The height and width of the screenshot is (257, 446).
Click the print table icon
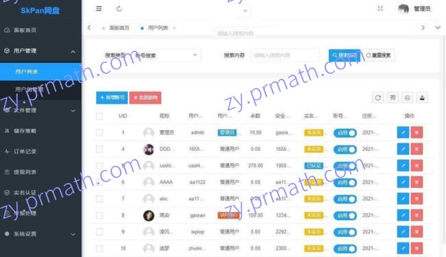click(x=408, y=98)
